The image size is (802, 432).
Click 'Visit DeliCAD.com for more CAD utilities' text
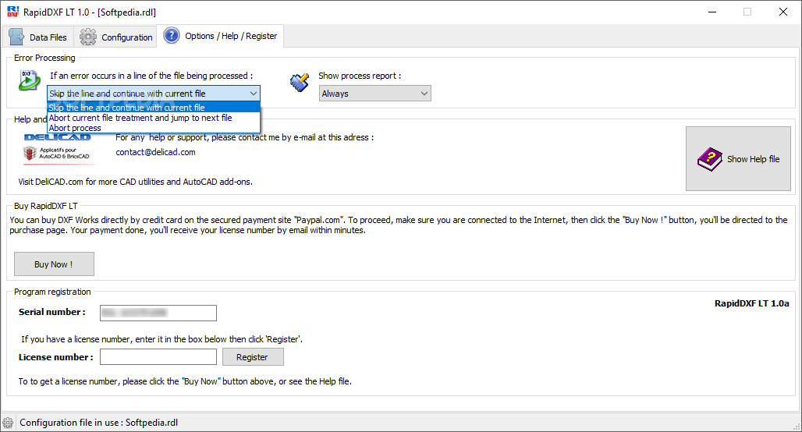(x=136, y=182)
